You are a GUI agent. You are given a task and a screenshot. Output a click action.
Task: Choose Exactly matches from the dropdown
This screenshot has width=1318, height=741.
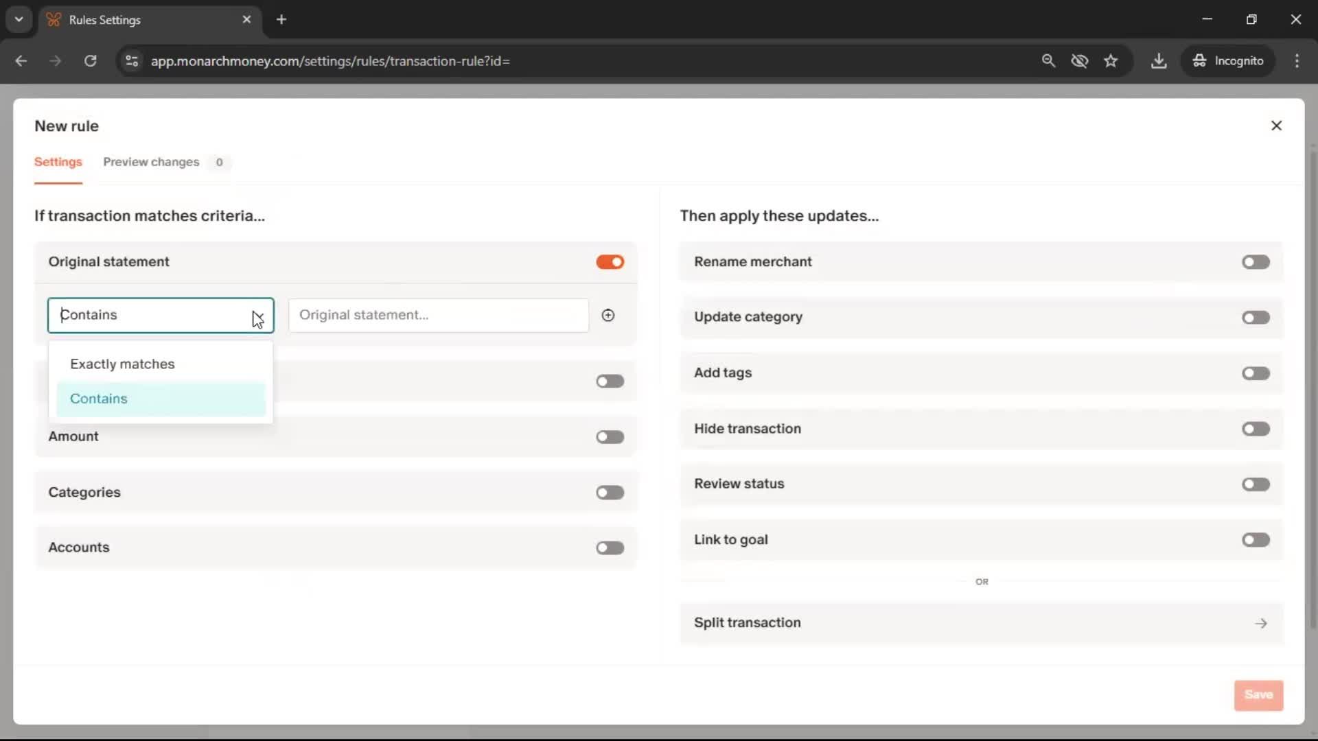pyautogui.click(x=123, y=364)
